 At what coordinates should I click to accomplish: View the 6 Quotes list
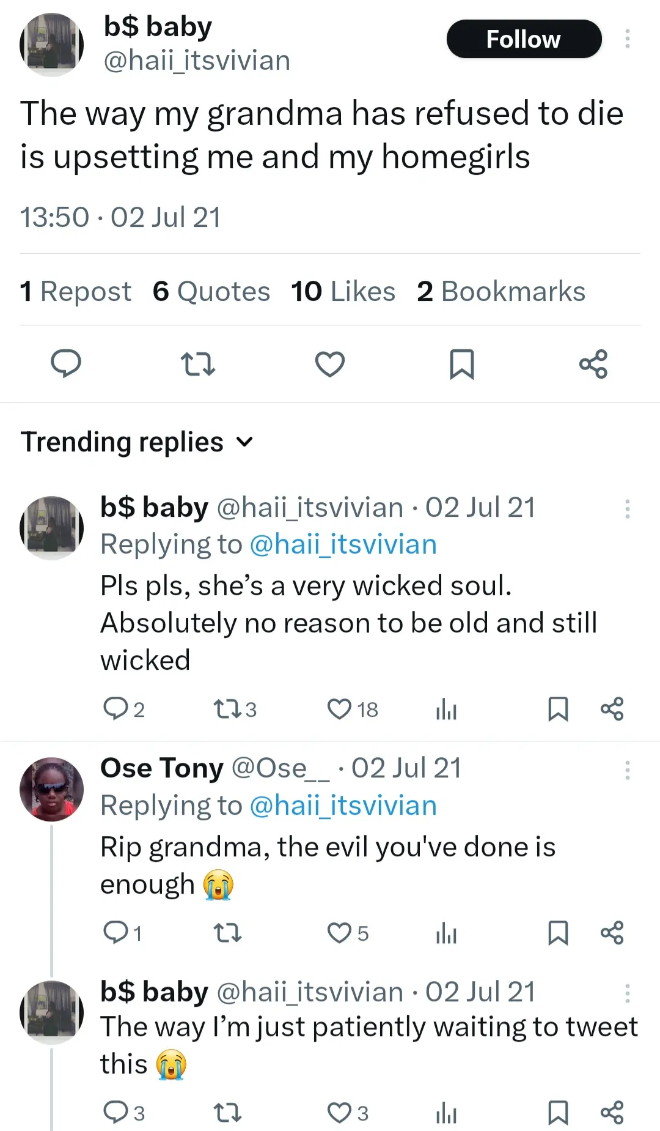211,292
